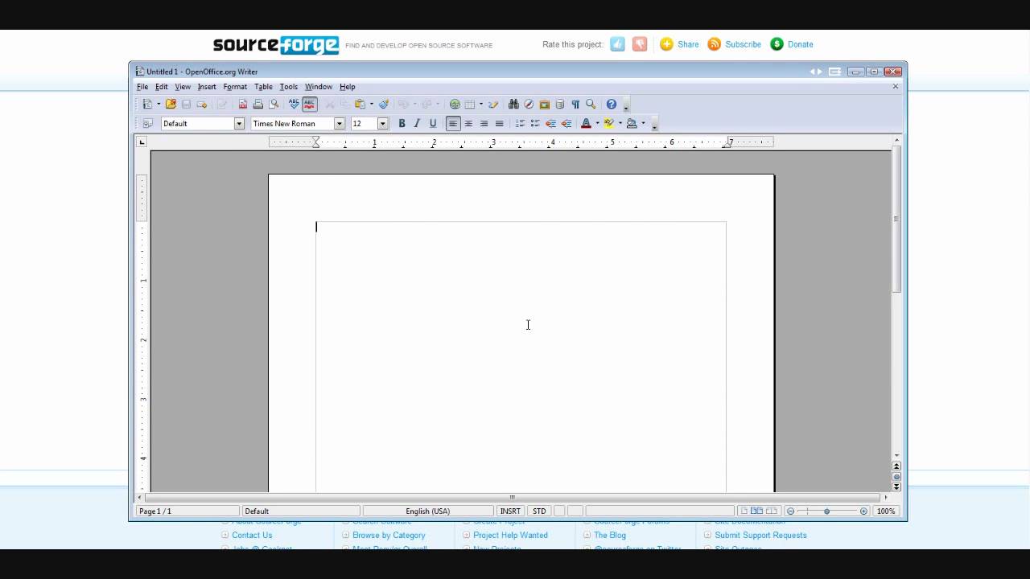Open the Table menu
The height and width of the screenshot is (579, 1030).
[263, 87]
